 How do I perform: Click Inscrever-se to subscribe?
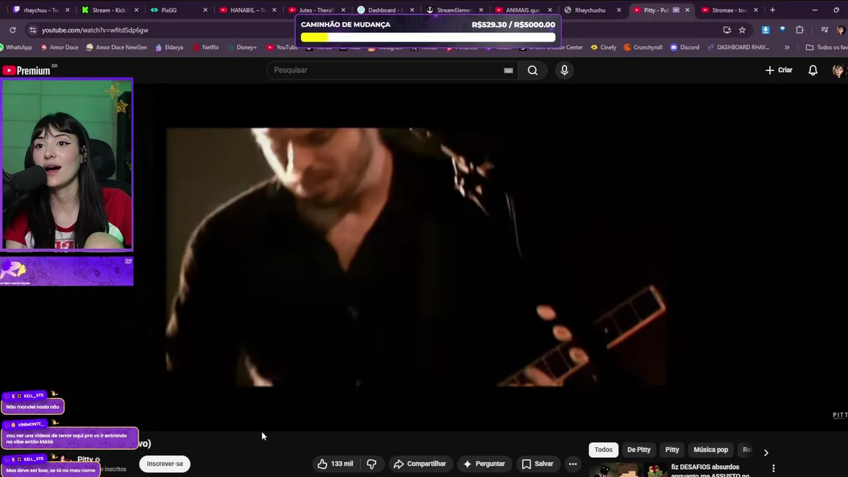[165, 464]
